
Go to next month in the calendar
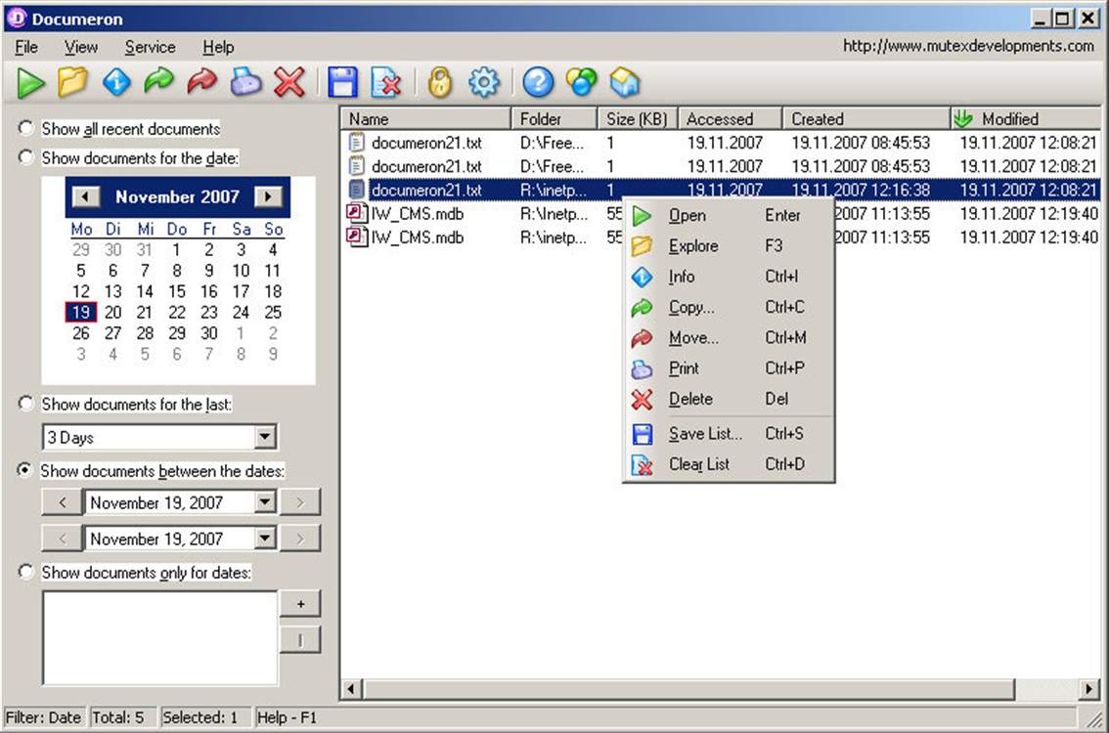click(268, 196)
